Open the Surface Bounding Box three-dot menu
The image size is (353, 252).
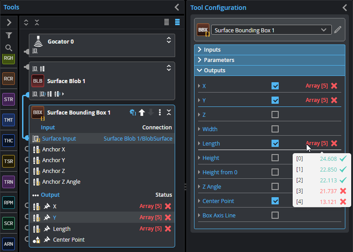tap(160, 113)
